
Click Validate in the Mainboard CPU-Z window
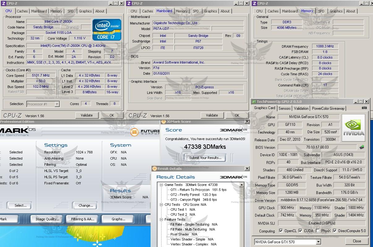click(212, 115)
